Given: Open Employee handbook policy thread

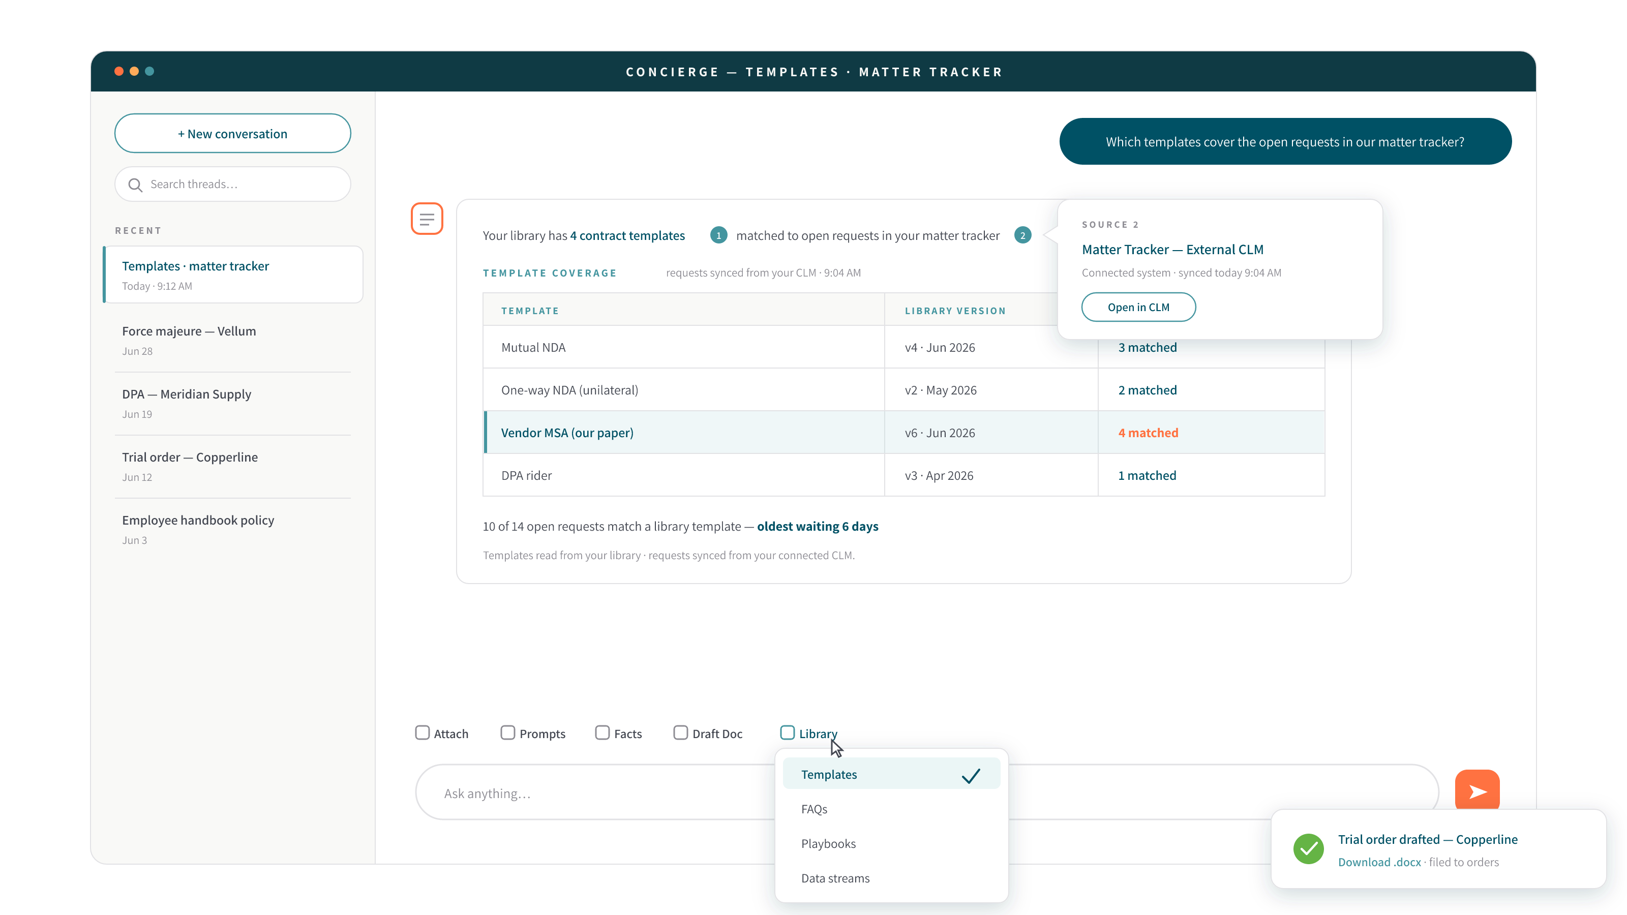Looking at the screenshot, I should click(x=232, y=530).
